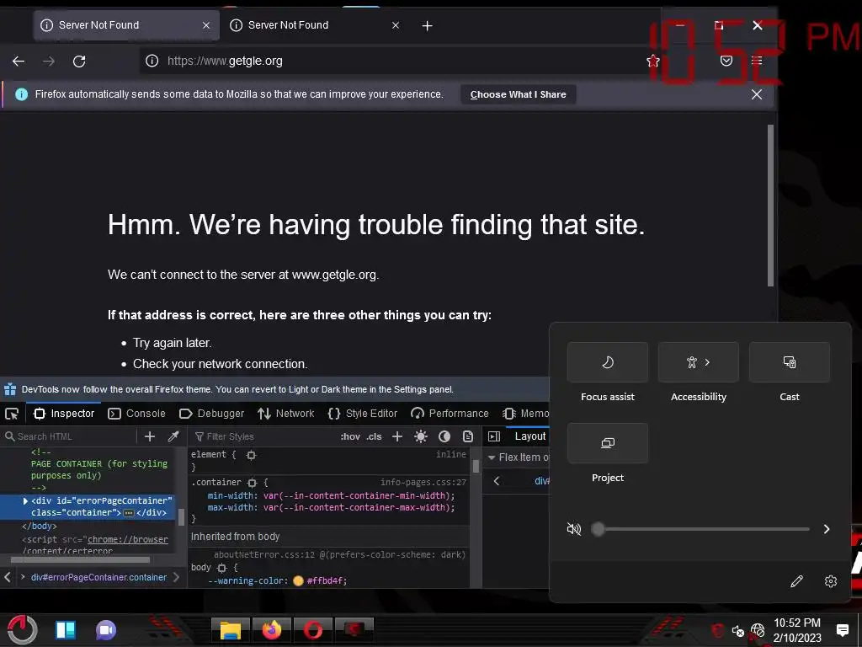Switch to the second Server Not Found tab
The height and width of the screenshot is (647, 862).
click(x=315, y=25)
